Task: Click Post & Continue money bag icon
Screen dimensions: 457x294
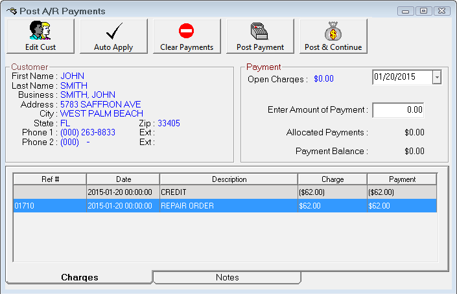Action: coord(333,31)
